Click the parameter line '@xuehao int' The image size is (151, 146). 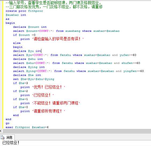16,15
